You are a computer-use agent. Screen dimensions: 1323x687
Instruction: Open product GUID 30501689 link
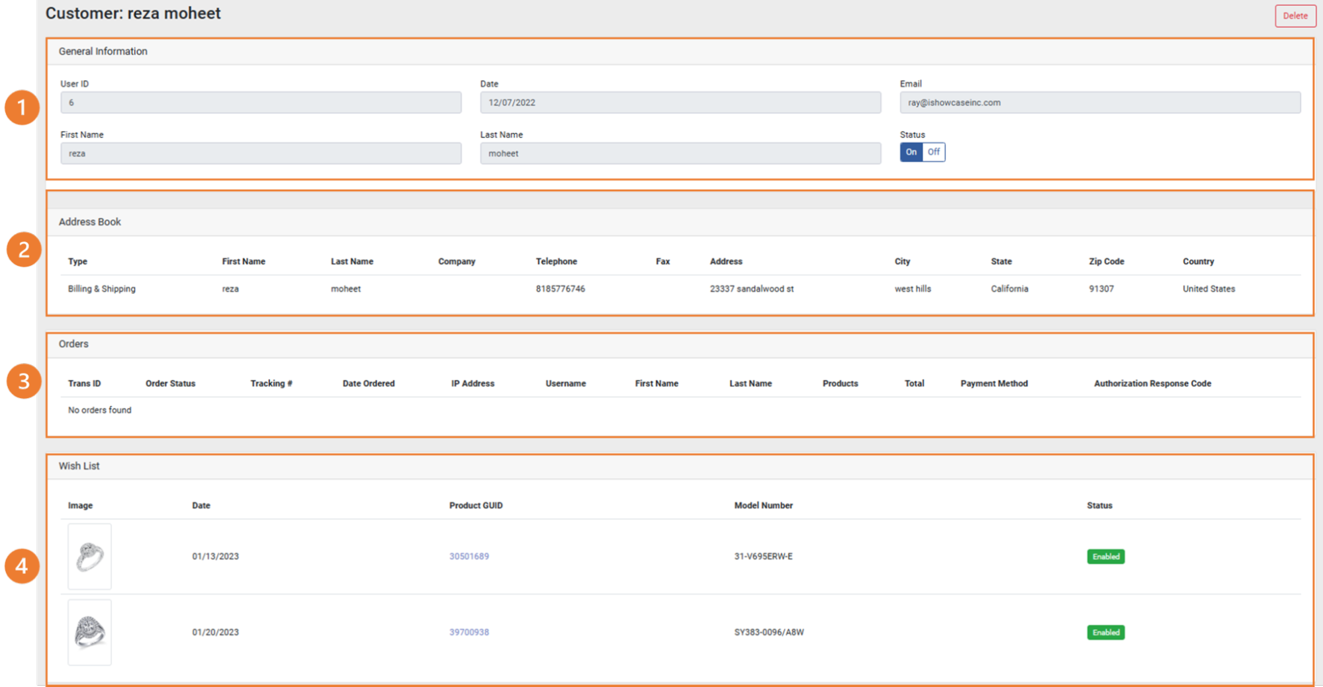point(469,556)
